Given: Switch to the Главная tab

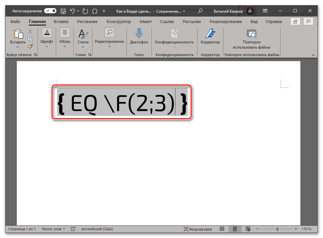Looking at the screenshot, I should click(37, 21).
